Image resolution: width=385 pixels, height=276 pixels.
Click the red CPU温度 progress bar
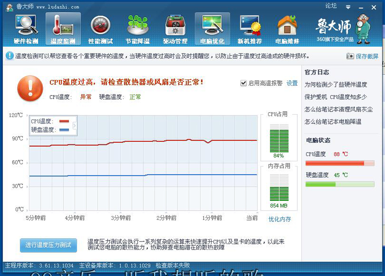pos(340,163)
